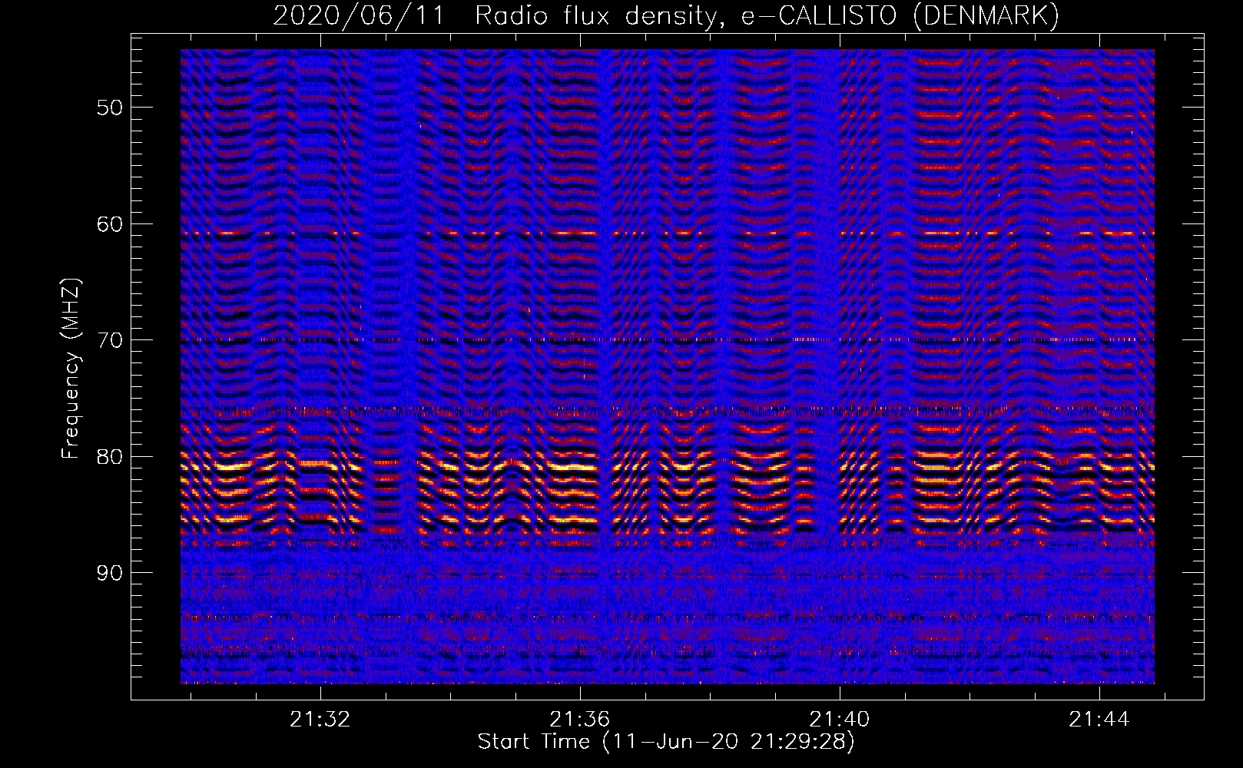Click the 90 MHz tick label
Image resolution: width=1243 pixels, height=768 pixels.
coord(109,573)
